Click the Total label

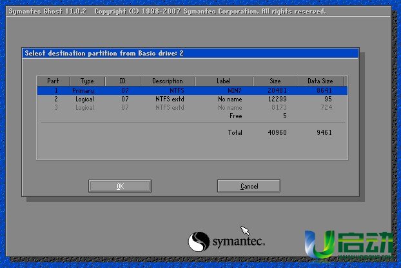(235, 132)
